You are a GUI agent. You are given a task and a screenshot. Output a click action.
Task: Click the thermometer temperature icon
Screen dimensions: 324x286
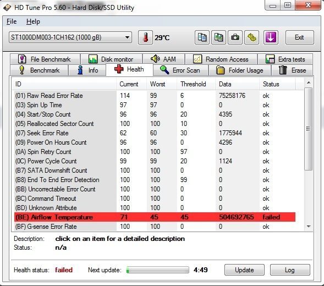coord(145,37)
